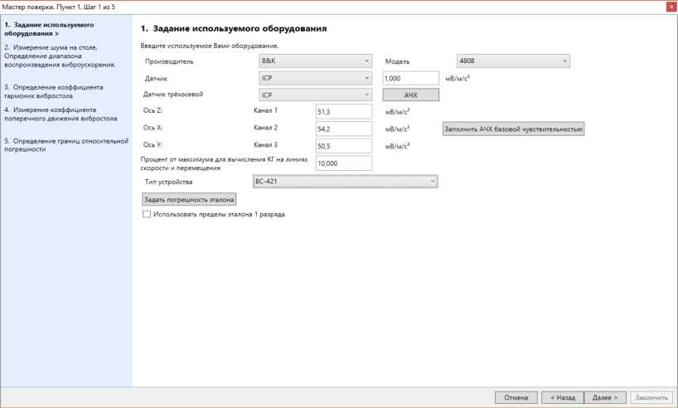The height and width of the screenshot is (408, 678).
Task: Focus the Ось X Канал 2 field 54,2
Action: [x=344, y=129]
